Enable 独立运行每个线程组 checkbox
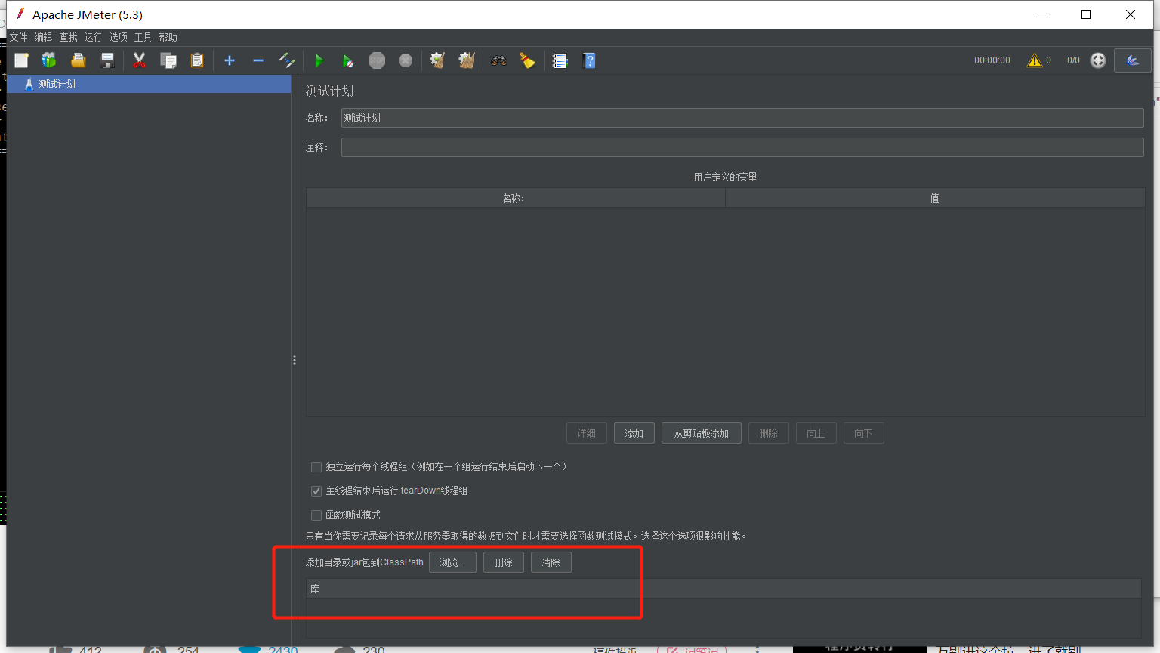Screen dimensions: 1160x653 (x=316, y=467)
